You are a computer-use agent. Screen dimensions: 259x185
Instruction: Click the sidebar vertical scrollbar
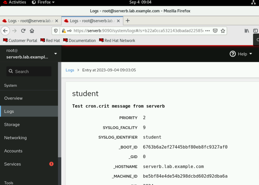(x=60, y=109)
